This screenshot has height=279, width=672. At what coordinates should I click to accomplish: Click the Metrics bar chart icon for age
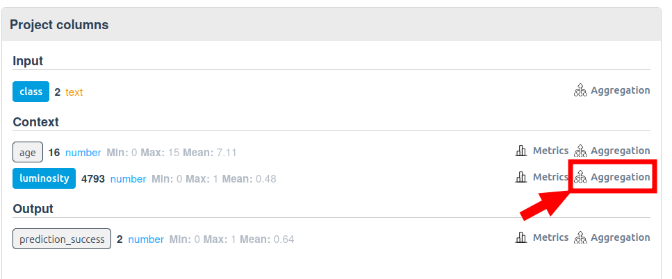(x=521, y=151)
